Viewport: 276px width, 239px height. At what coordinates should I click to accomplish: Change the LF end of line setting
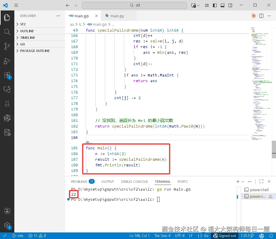(191, 236)
